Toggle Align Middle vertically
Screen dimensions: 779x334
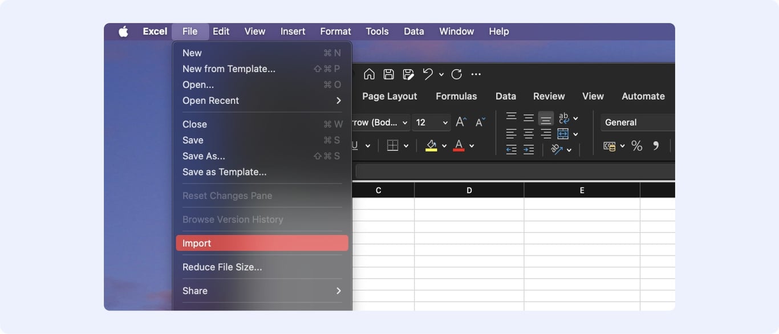tap(529, 118)
